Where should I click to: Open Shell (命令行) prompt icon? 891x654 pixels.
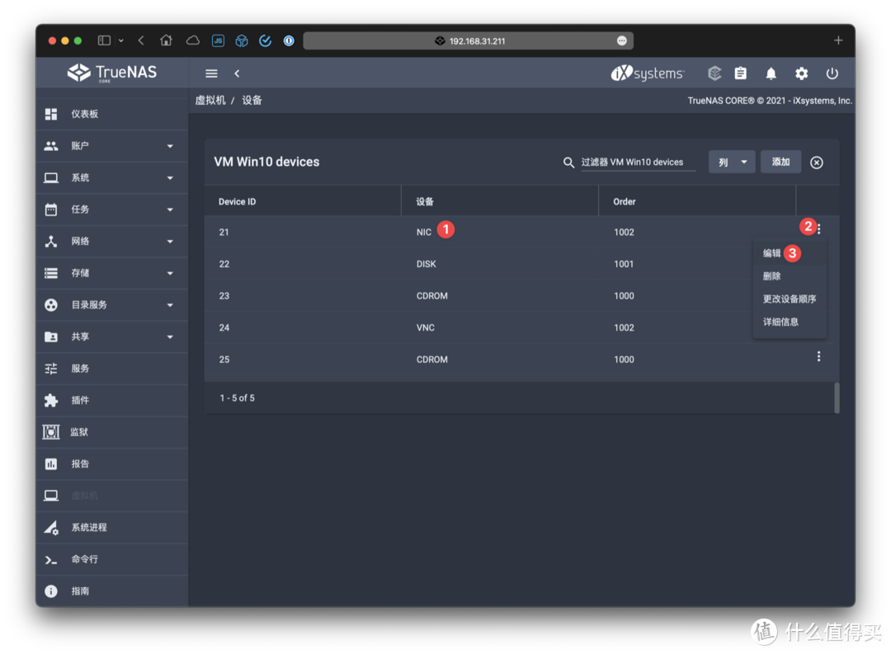(x=51, y=560)
